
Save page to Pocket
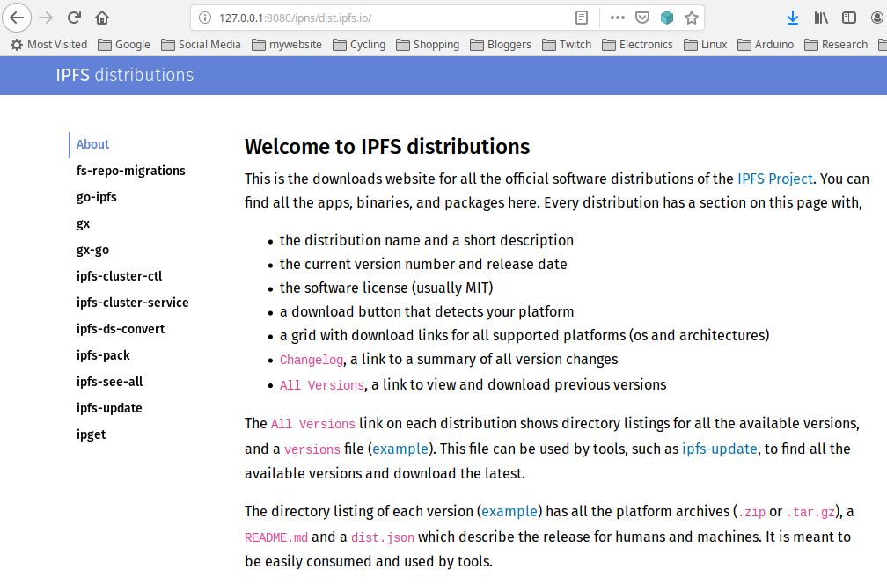(x=642, y=18)
